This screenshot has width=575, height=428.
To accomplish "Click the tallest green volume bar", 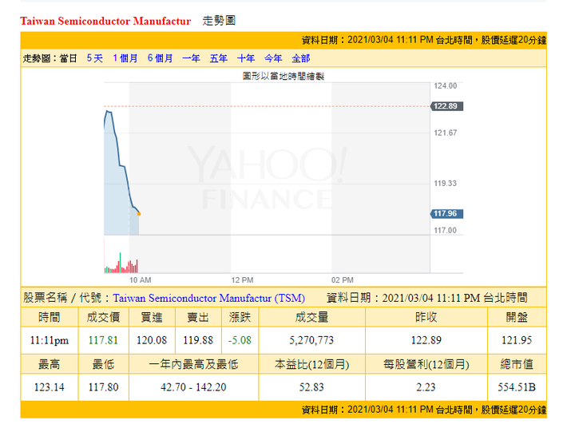I will (120, 263).
